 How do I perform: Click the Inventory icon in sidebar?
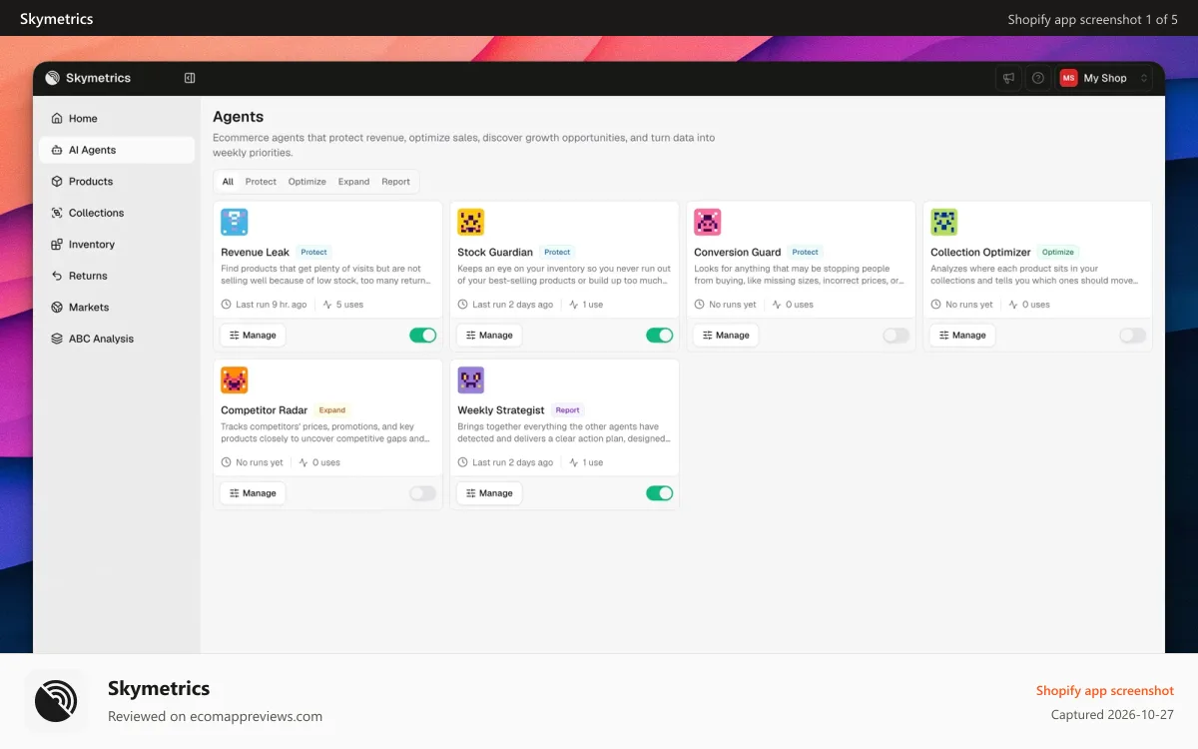[x=57, y=244]
